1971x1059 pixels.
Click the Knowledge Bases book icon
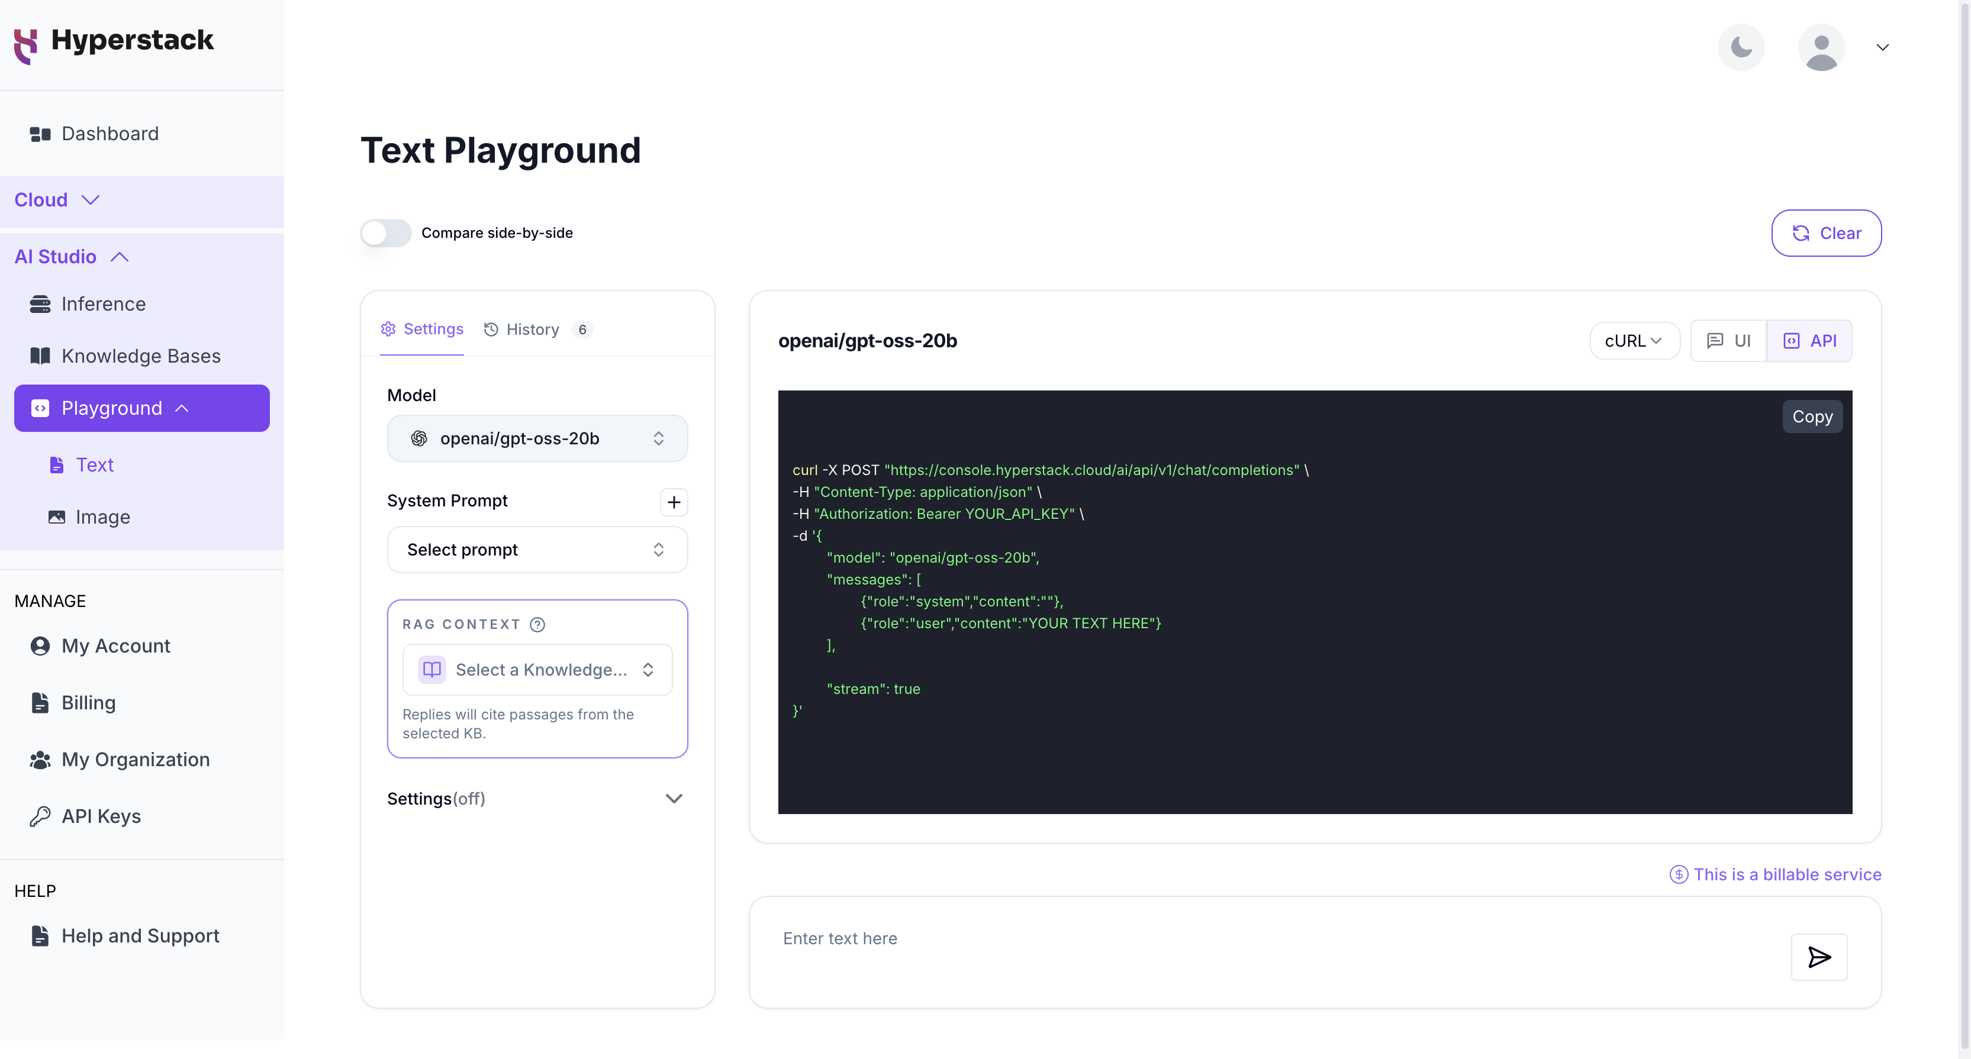pyautogui.click(x=40, y=356)
